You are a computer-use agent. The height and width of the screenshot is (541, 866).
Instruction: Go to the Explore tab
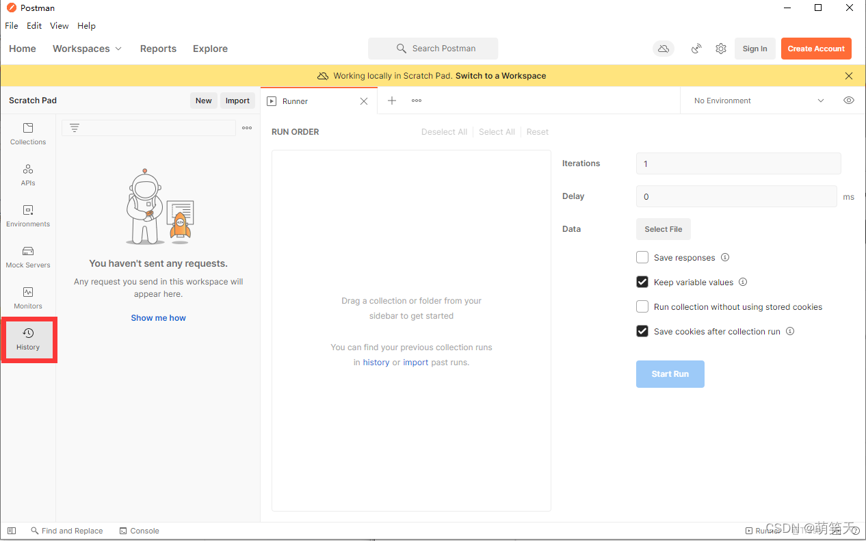[210, 49]
